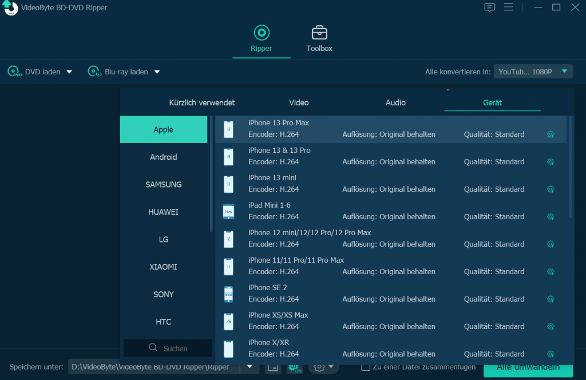Viewport: 586px width, 380px height.
Task: Click the Suchen search field
Action: [x=168, y=348]
